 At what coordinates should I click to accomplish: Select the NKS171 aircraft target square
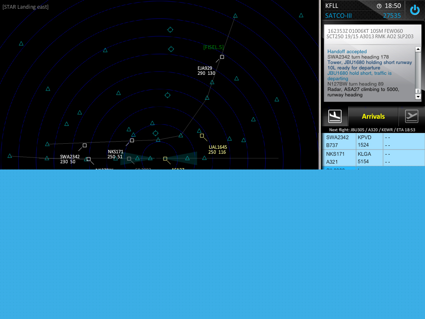[x=132, y=140]
